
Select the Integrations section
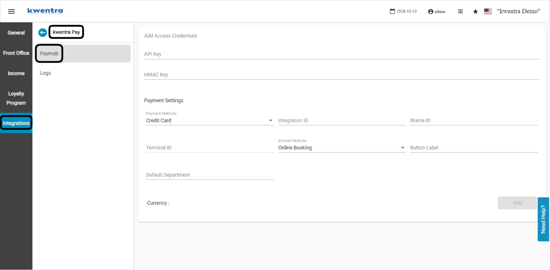[x=16, y=123]
